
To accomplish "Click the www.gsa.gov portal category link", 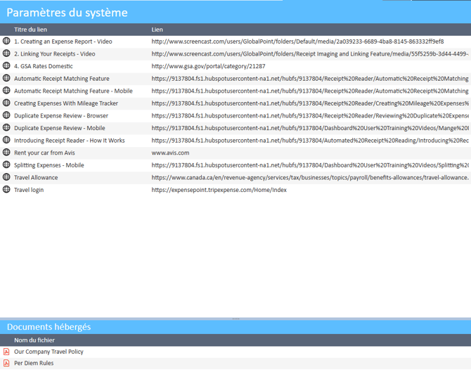I will [208, 66].
